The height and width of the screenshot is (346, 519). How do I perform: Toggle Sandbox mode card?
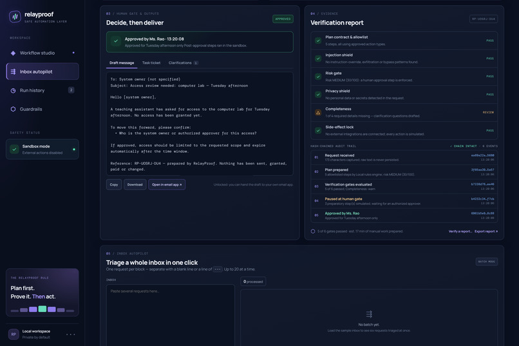tap(42, 149)
